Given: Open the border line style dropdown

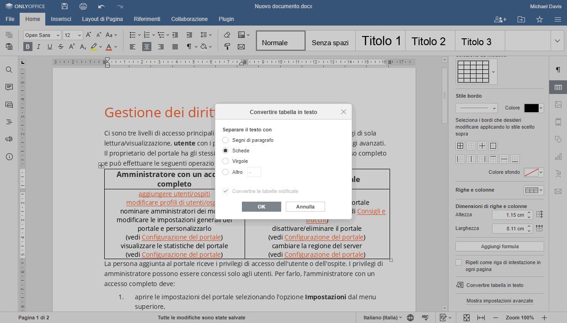Looking at the screenshot, I should tap(476, 108).
